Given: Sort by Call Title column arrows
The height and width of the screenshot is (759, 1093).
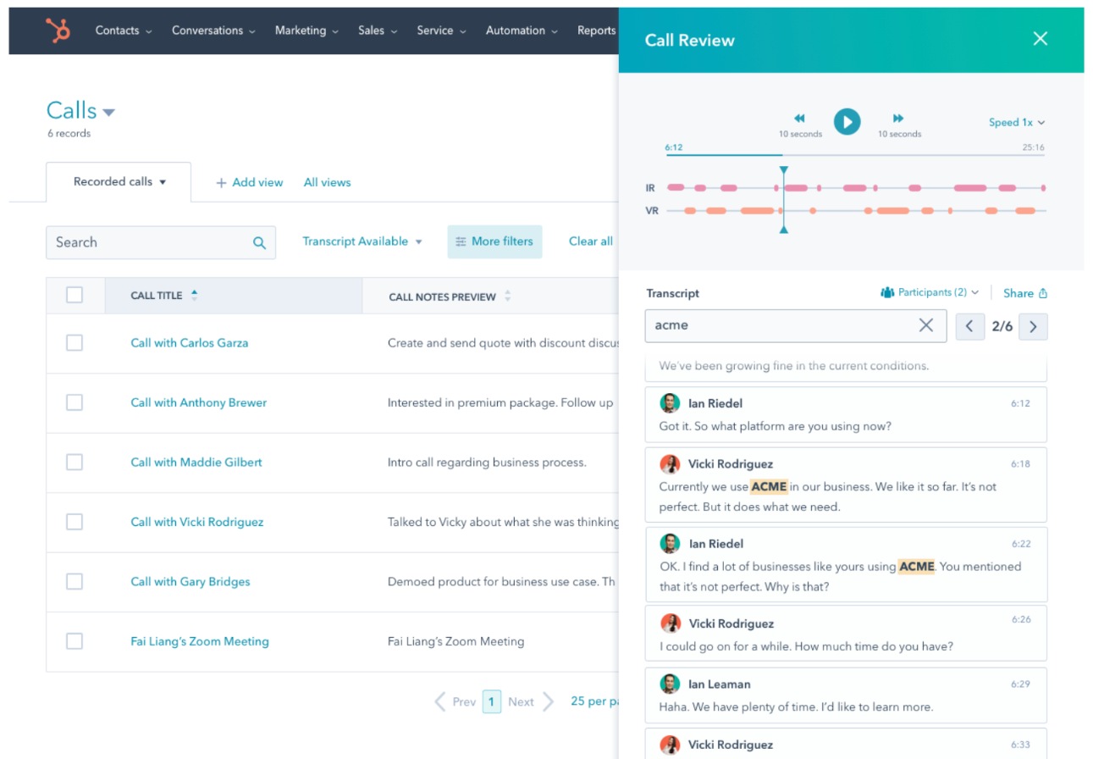Looking at the screenshot, I should (x=194, y=295).
